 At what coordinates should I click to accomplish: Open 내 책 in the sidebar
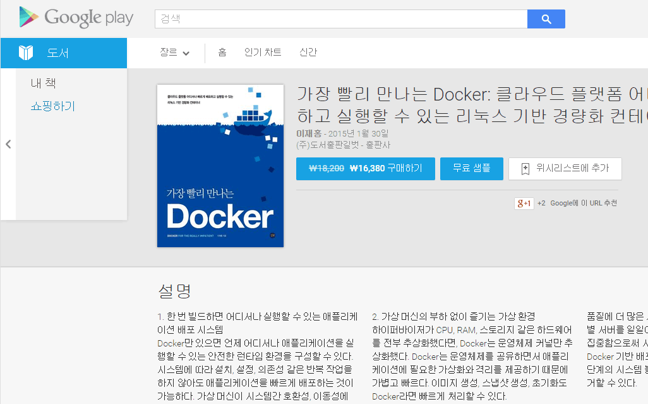click(44, 83)
